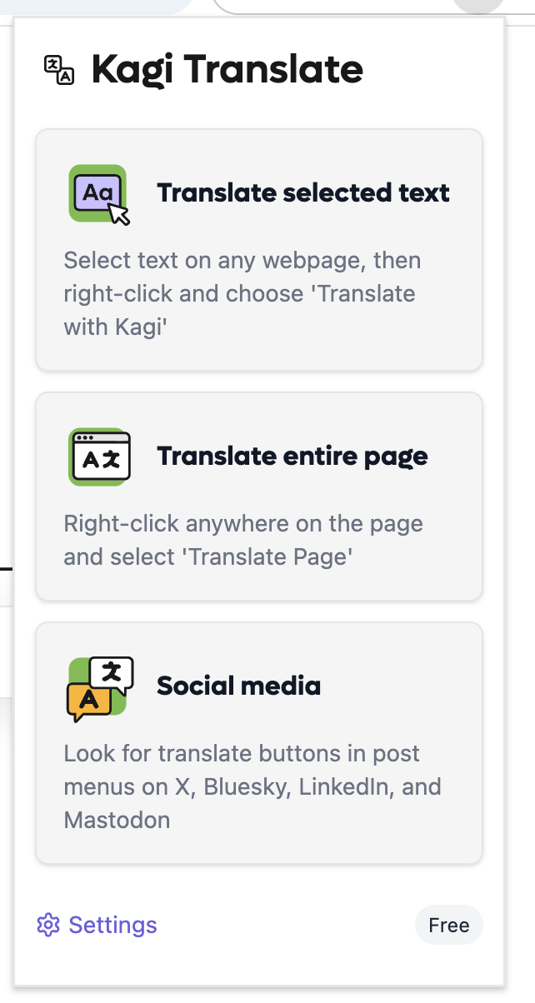Click the 'Look for translate buttons' description

242,754
